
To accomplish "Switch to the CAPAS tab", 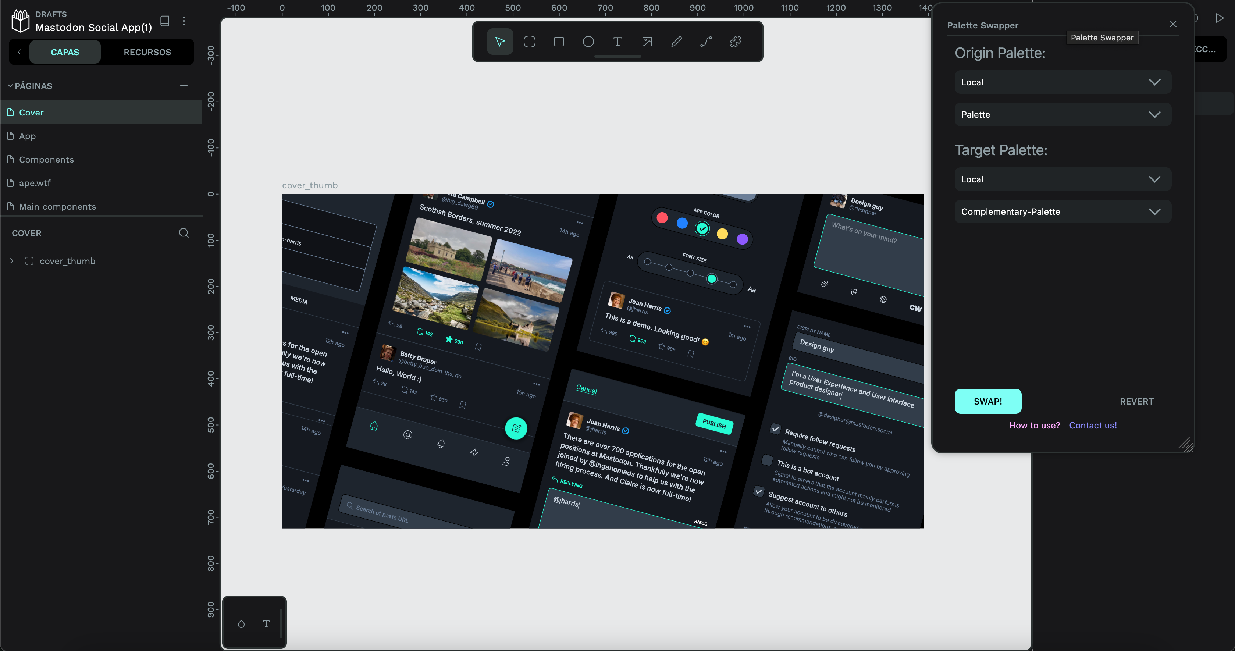I will pos(65,52).
